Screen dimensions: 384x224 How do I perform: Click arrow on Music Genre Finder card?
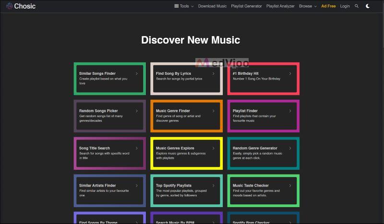point(213,111)
